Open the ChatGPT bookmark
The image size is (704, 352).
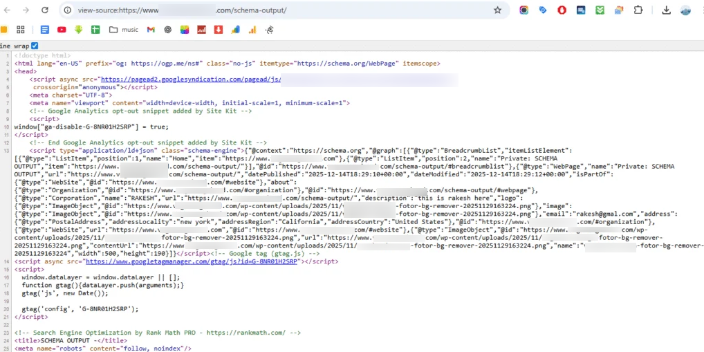click(x=168, y=30)
